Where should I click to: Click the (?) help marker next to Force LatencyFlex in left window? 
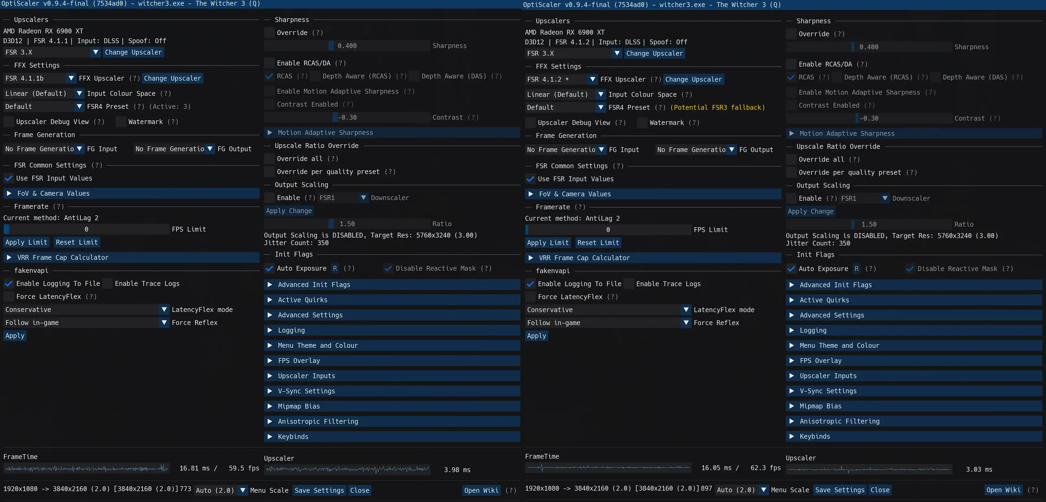tap(91, 297)
